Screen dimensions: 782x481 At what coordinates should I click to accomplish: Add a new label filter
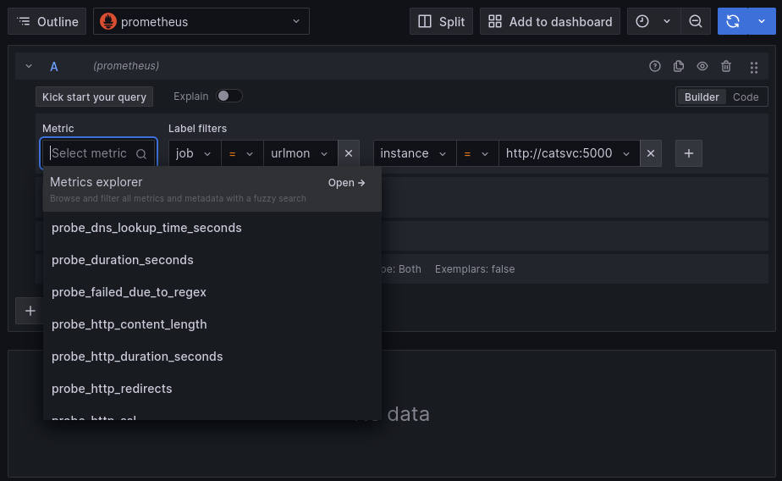pyautogui.click(x=689, y=153)
